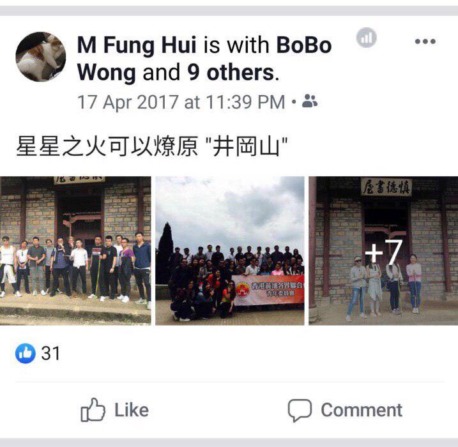The image size is (458, 447).
Task: Show the 9 others tagged list
Action: pyautogui.click(x=231, y=72)
